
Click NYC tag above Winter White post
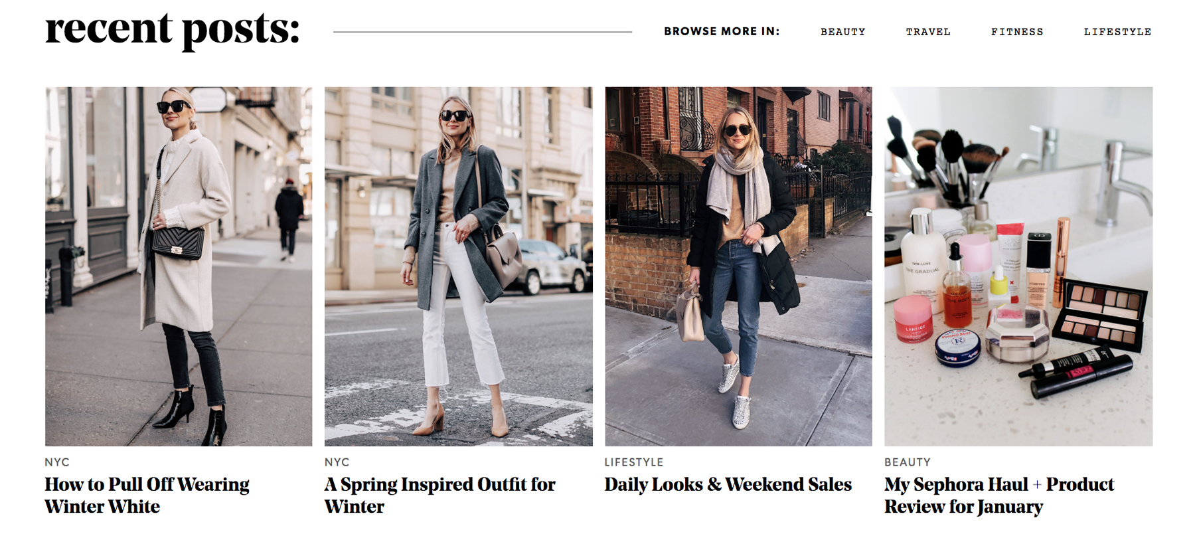[57, 462]
